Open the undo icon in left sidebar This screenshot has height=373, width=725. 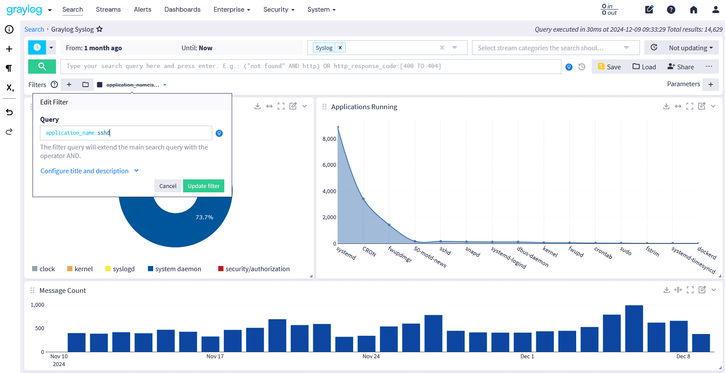[x=9, y=112]
